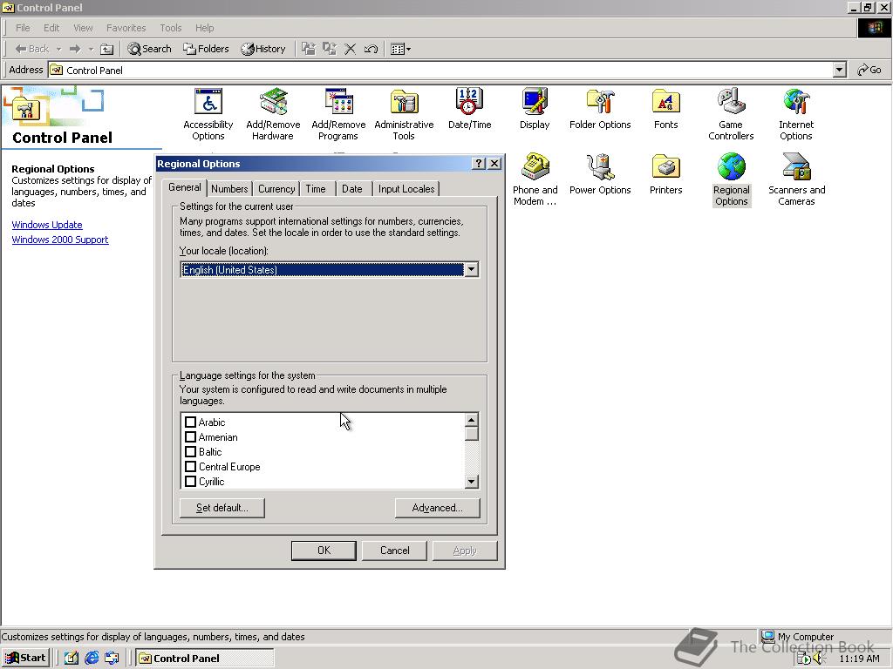The height and width of the screenshot is (669, 893).
Task: Click the Move To toolbar icon
Action: click(x=308, y=49)
